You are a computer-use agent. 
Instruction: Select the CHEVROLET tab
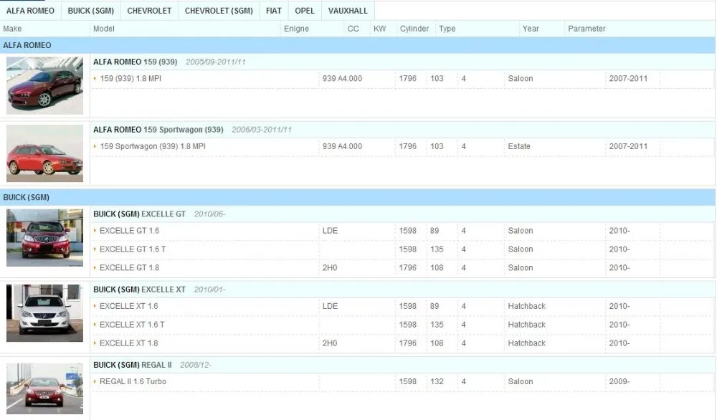tap(149, 11)
